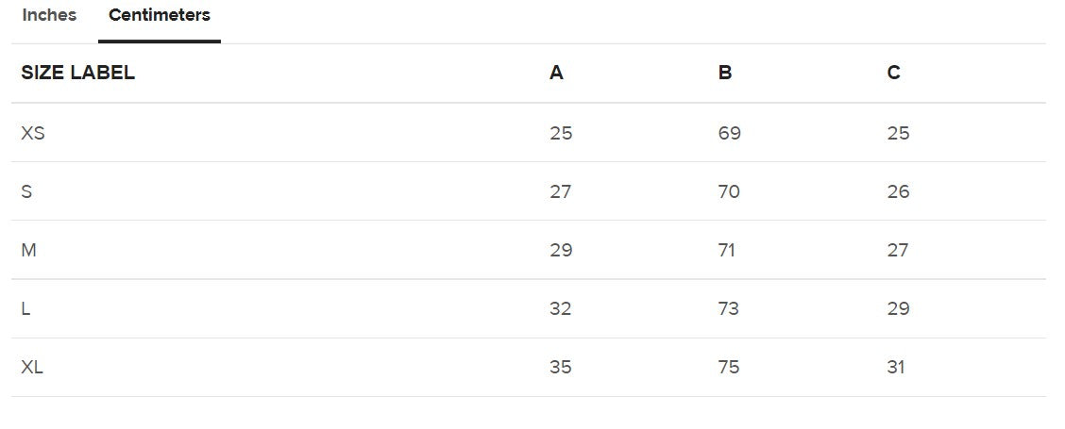Click the A column header

tap(556, 73)
